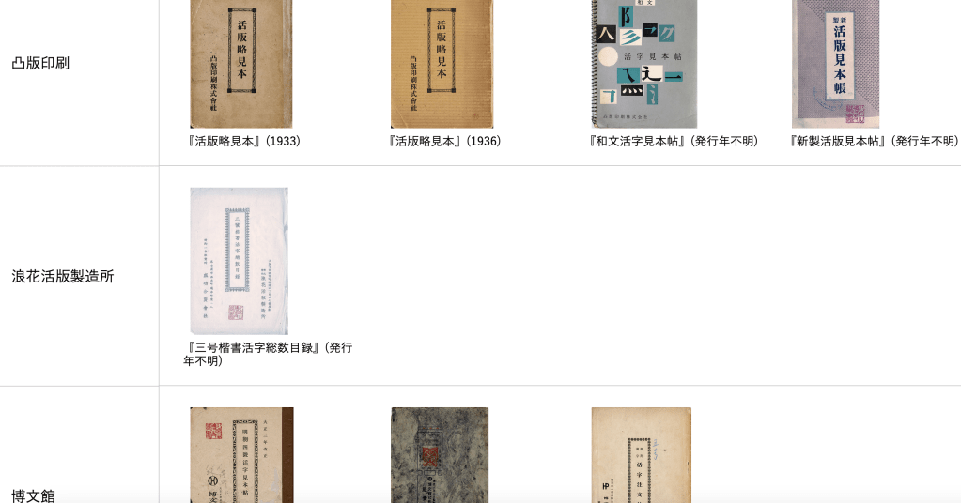Select the 博文館 row label
Image resolution: width=961 pixels, height=503 pixels.
point(33,495)
